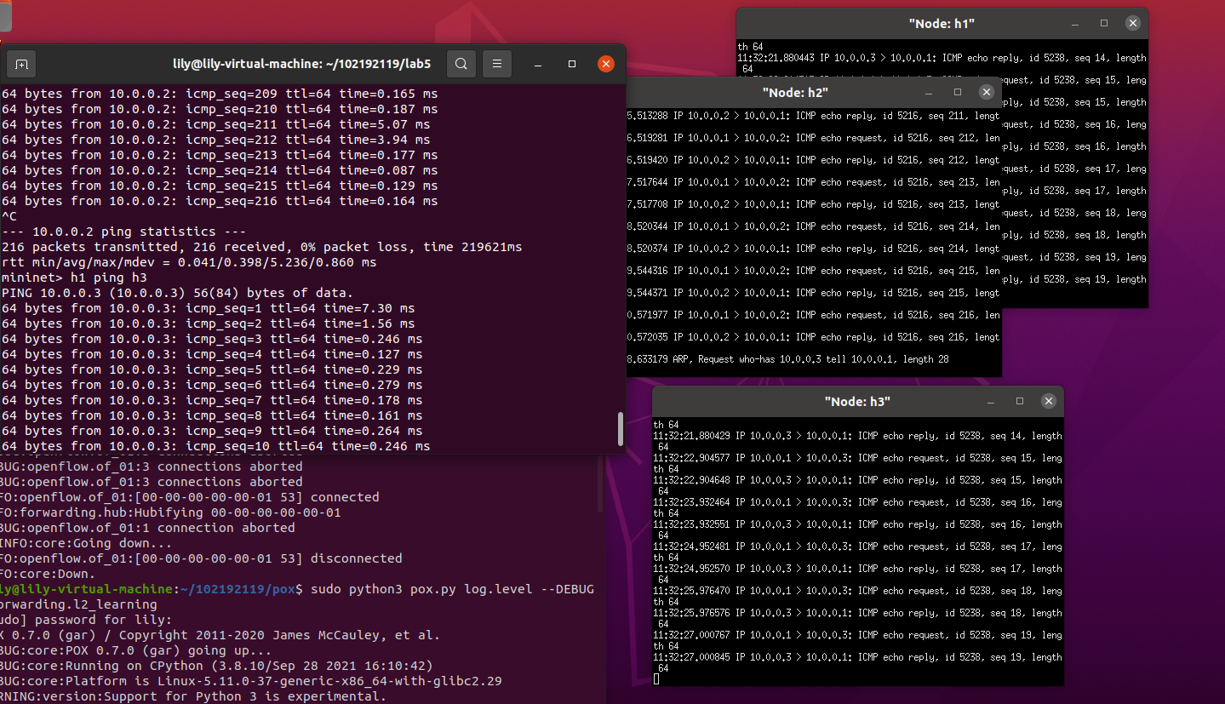Click the "216 packets transmitted" summary line
The image size is (1225, 704).
261,247
